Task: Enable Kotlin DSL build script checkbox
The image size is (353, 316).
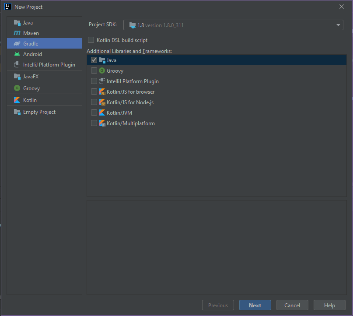Action: [91, 40]
